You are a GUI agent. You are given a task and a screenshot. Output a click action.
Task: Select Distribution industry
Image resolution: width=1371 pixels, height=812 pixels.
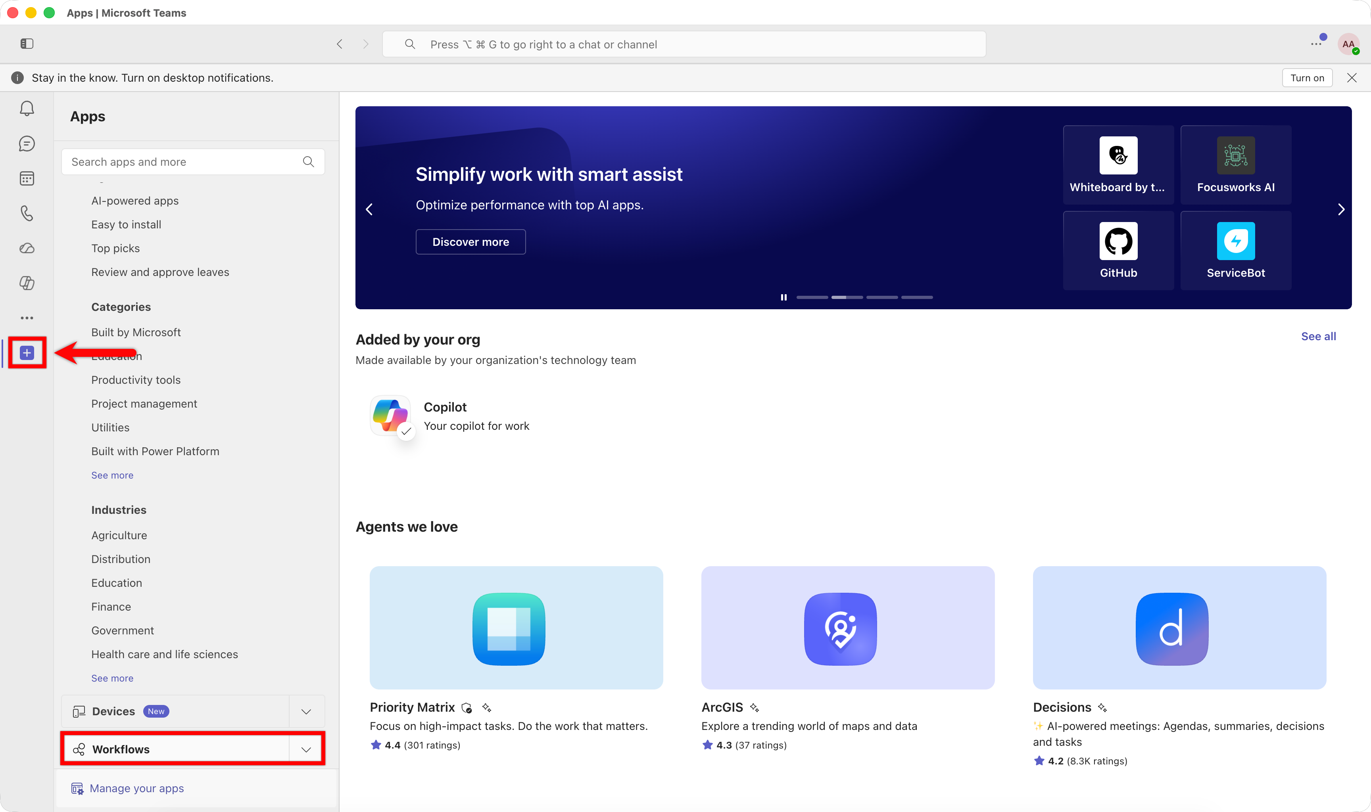(121, 559)
